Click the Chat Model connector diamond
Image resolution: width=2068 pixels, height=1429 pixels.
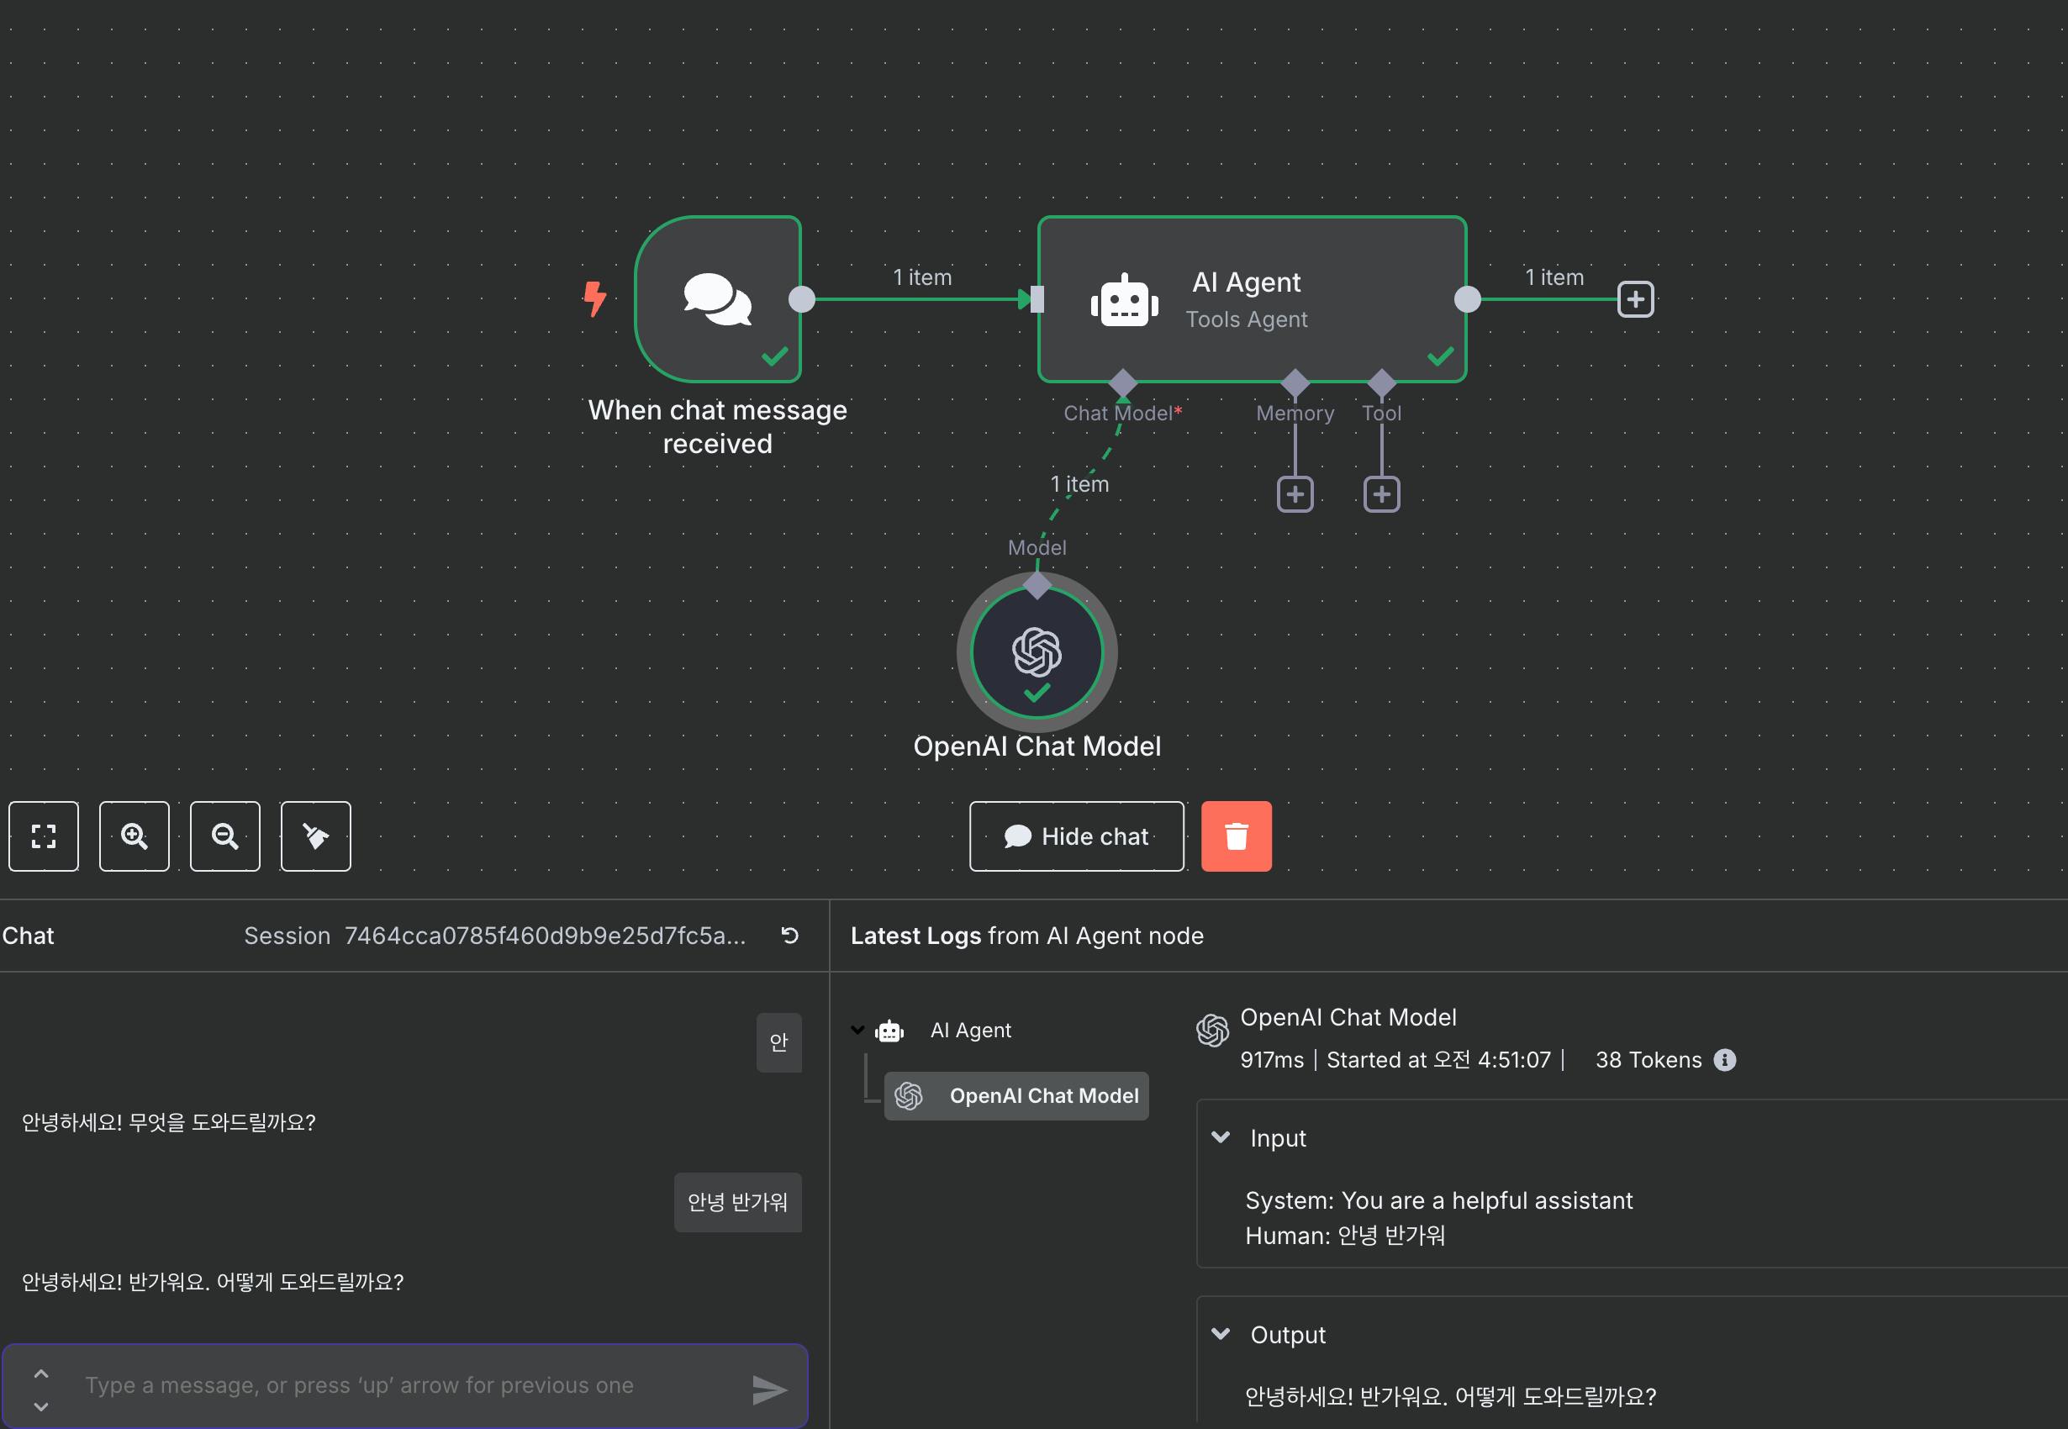coord(1122,382)
